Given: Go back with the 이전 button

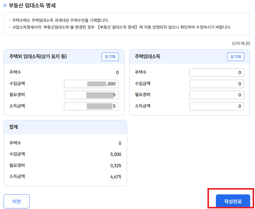Looking at the screenshot, I should pos(16,201).
